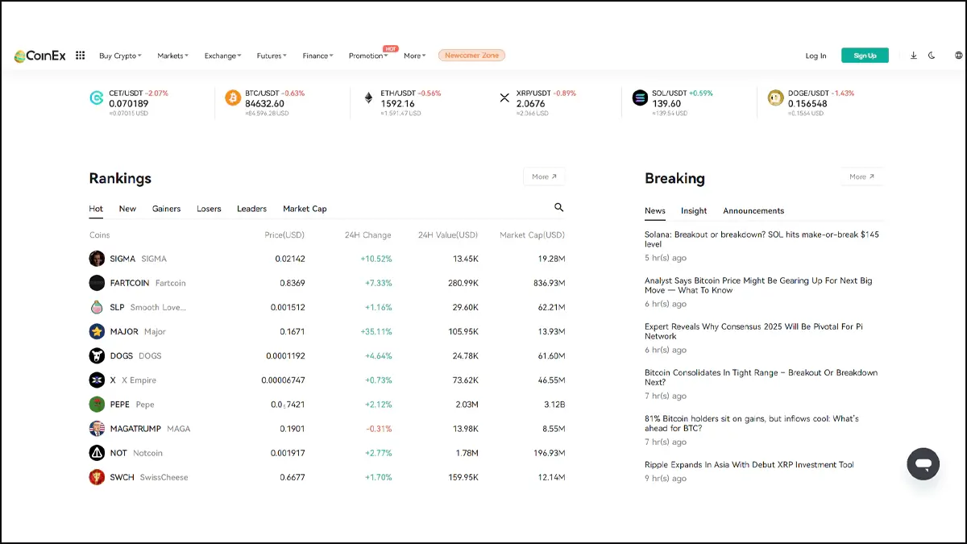This screenshot has width=967, height=544.
Task: Search the rankings with magnifier icon
Action: click(559, 208)
